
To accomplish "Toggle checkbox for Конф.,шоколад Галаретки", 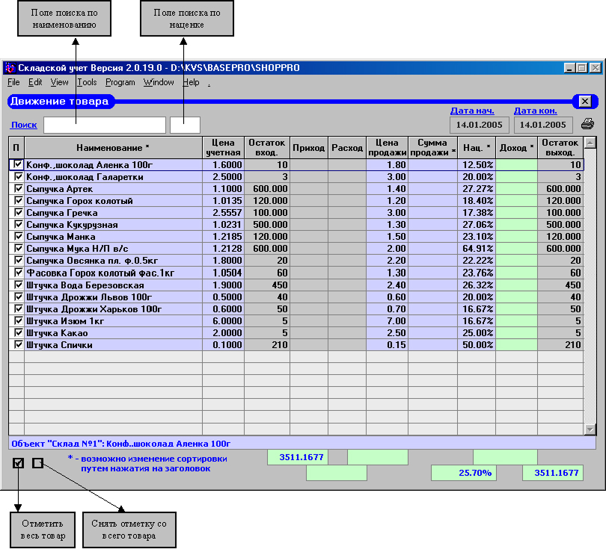I will (x=18, y=176).
